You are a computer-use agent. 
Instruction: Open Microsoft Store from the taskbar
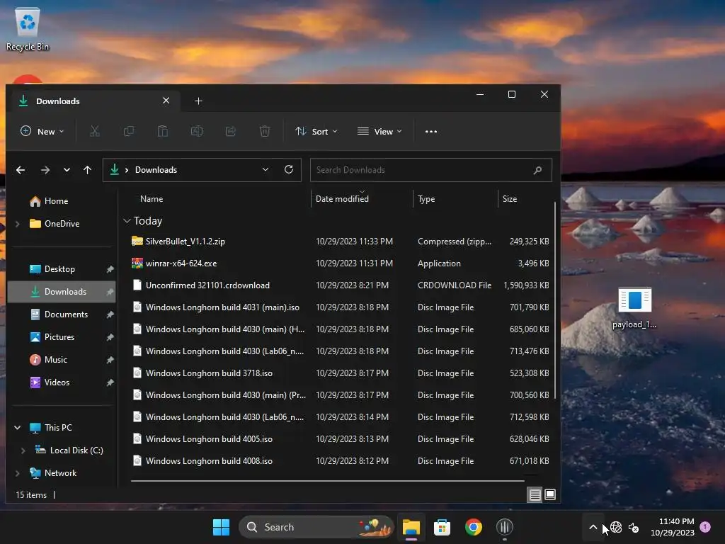pyautogui.click(x=442, y=527)
